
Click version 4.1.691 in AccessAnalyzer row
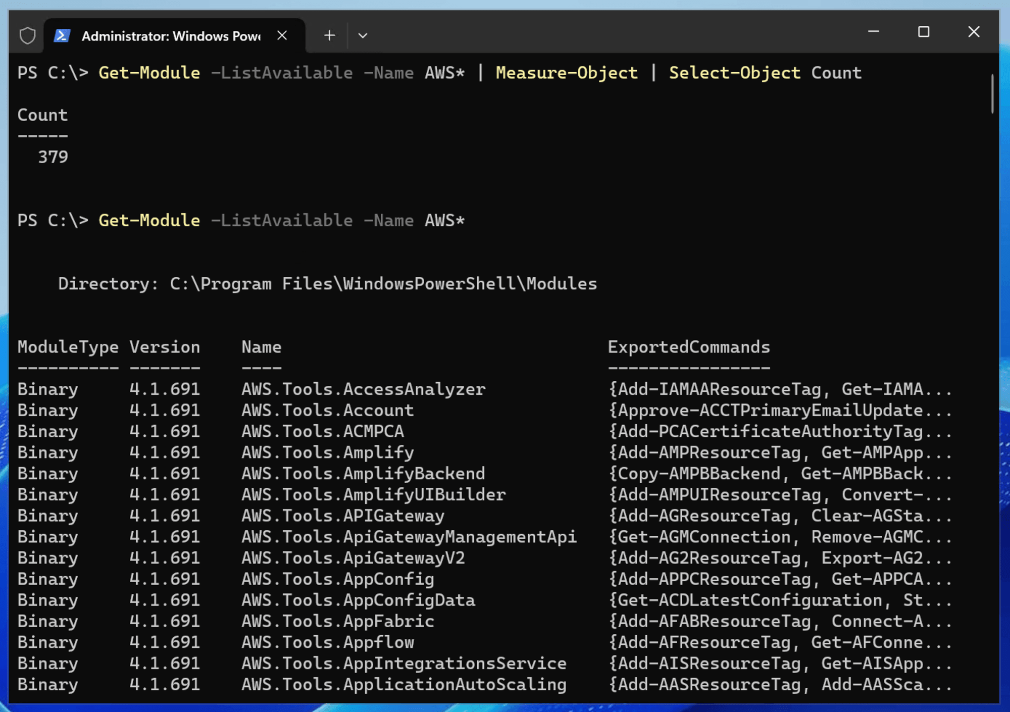[x=165, y=389]
